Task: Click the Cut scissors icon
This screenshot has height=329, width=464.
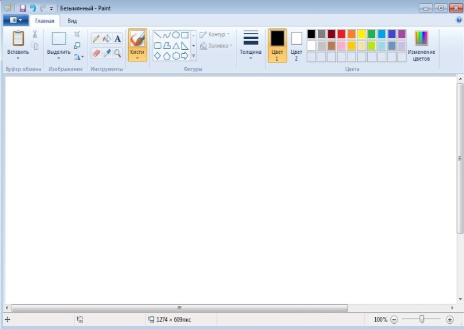Action: coord(35,34)
